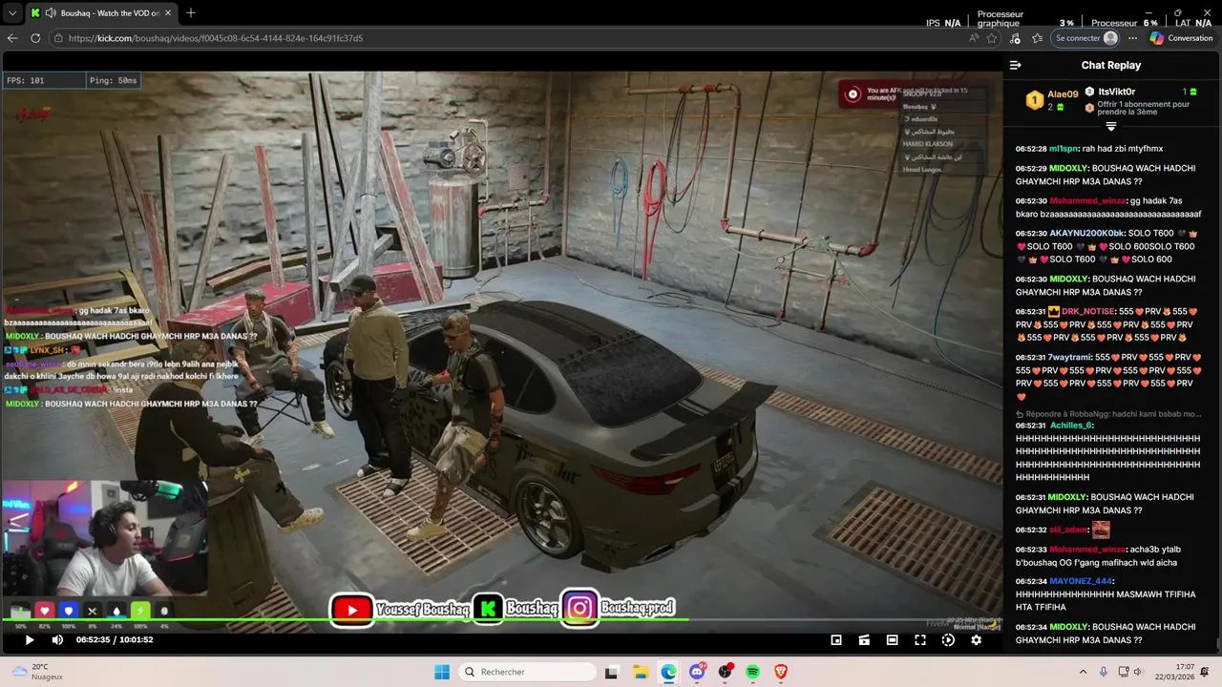
Task: Open Brave browser from the taskbar
Action: [x=781, y=672]
